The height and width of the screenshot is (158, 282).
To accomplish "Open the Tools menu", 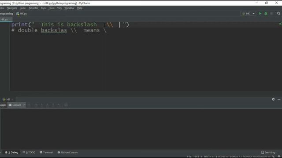I will [x=52, y=8].
